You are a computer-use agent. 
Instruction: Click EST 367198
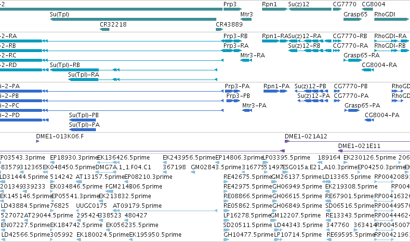pyautogui.click(x=174, y=167)
